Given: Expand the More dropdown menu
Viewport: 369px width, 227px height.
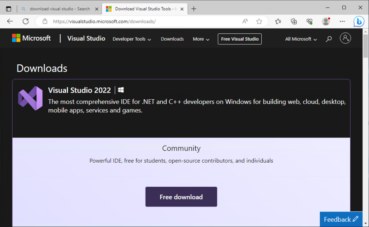Looking at the screenshot, I should point(201,39).
